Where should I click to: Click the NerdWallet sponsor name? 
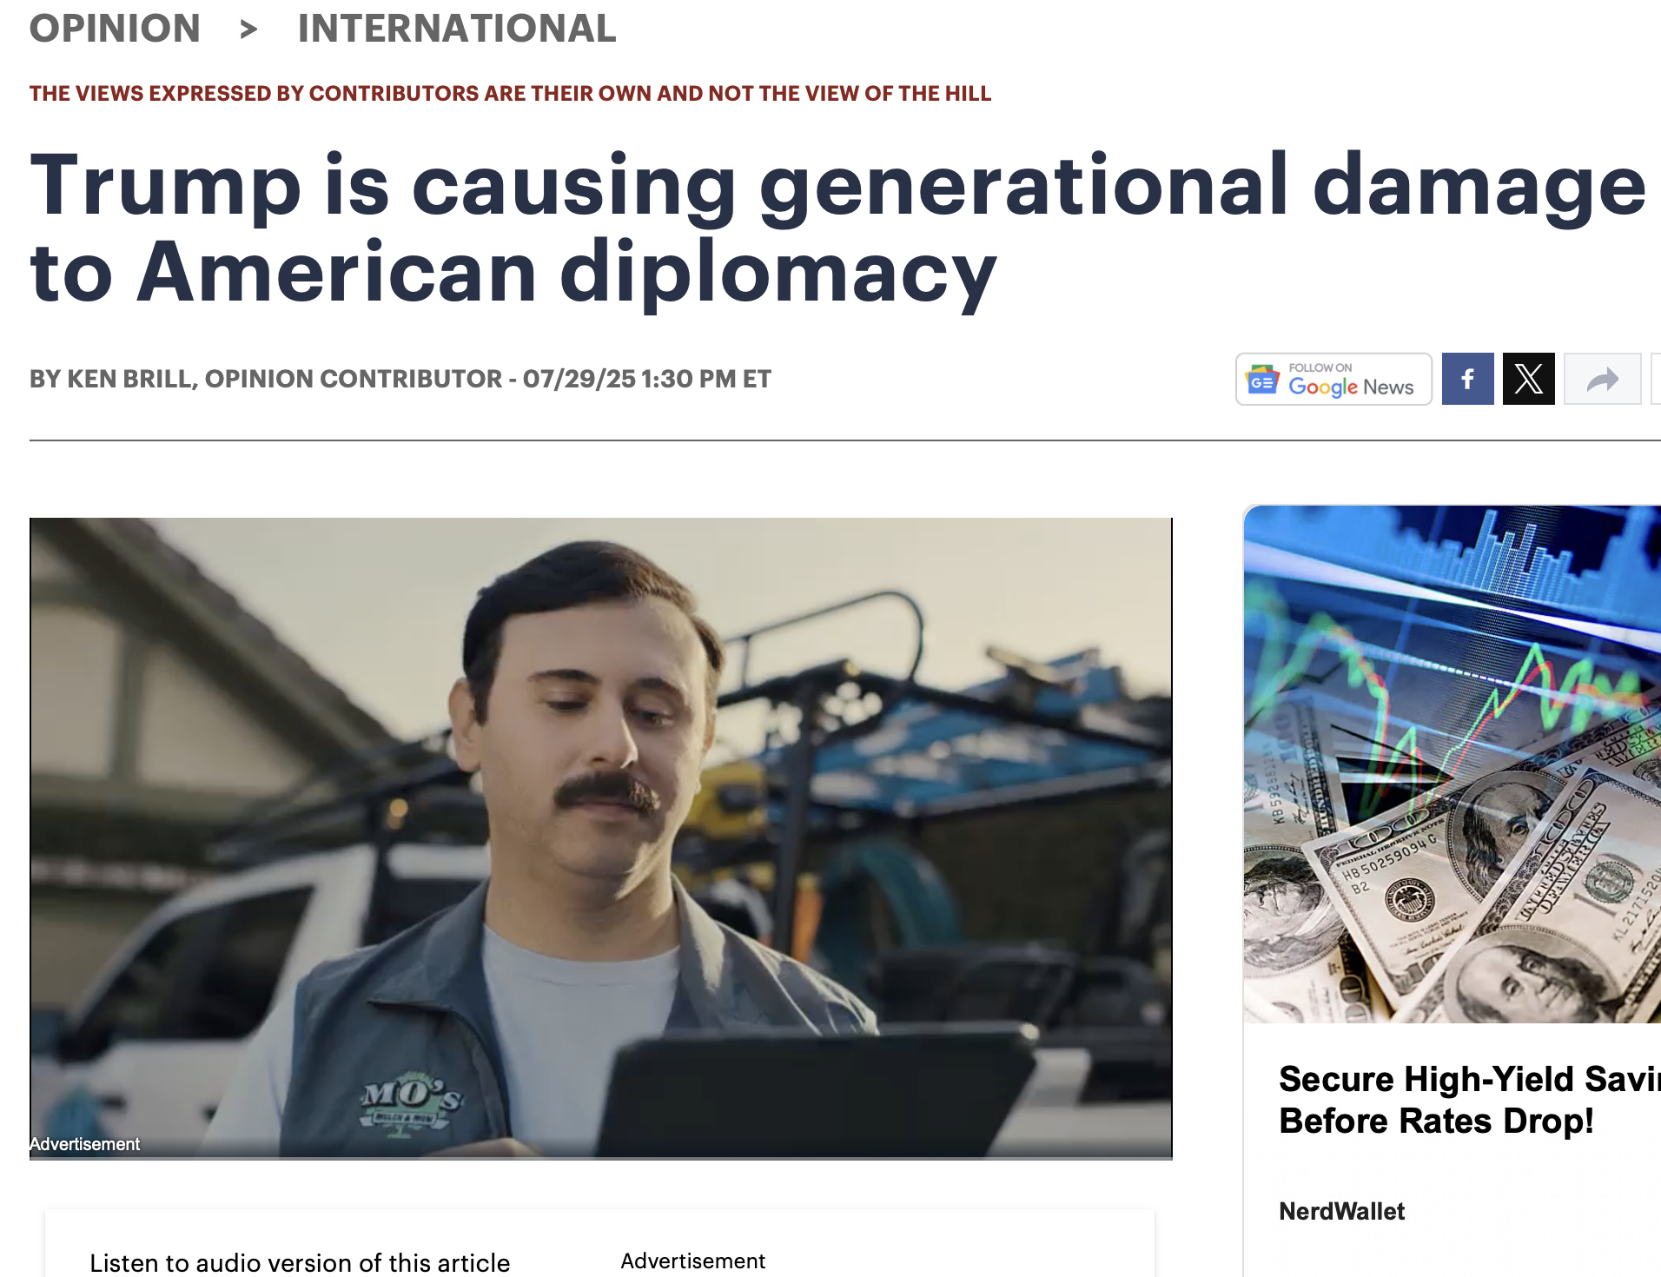[x=1342, y=1211]
